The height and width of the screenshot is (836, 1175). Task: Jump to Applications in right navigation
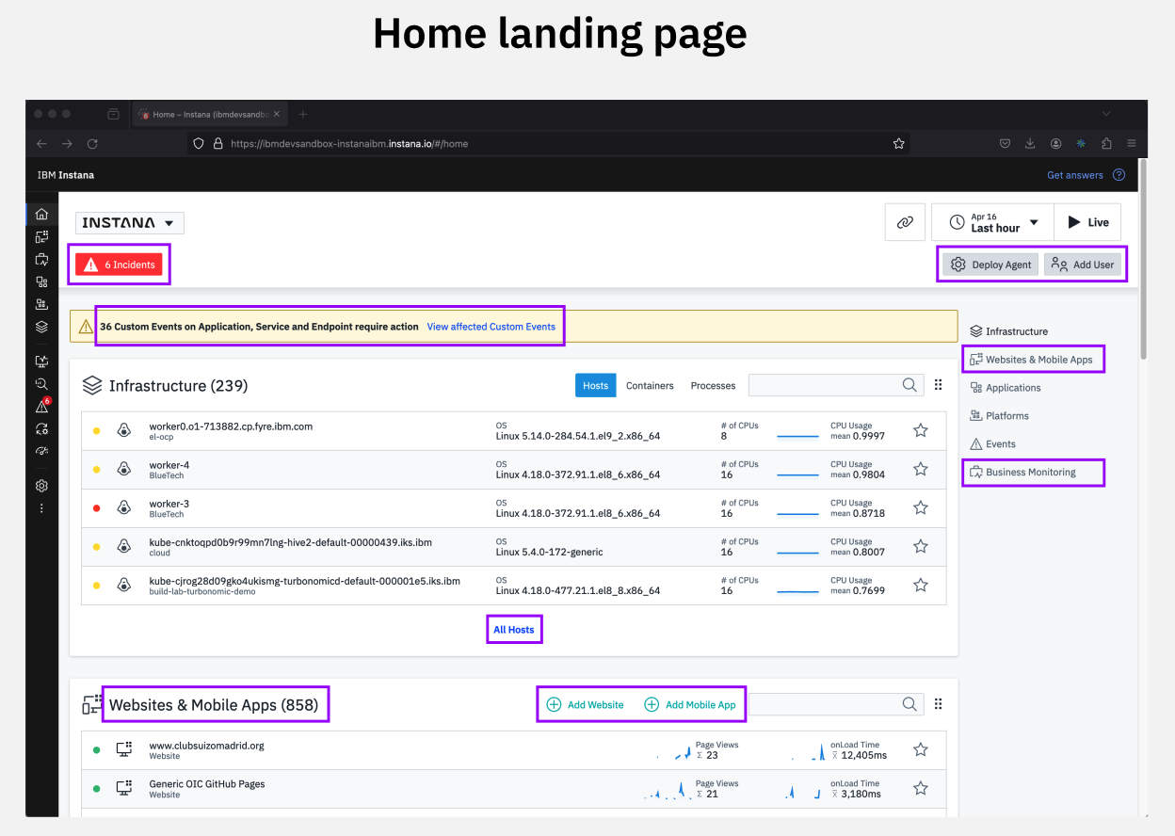[x=1006, y=388]
